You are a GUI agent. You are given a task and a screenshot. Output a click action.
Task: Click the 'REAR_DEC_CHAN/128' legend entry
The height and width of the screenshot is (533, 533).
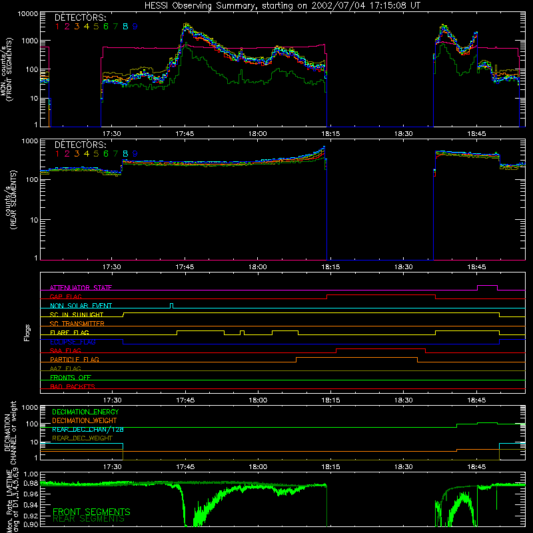click(x=88, y=429)
